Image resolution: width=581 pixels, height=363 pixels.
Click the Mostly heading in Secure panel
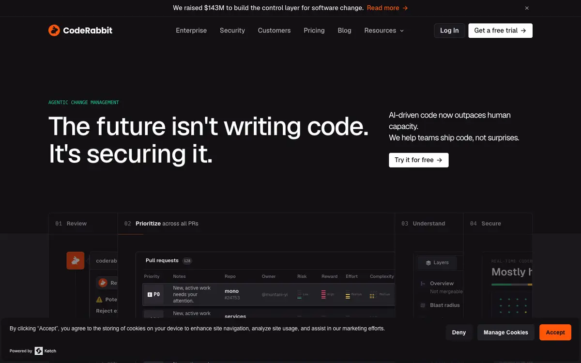[512, 272]
